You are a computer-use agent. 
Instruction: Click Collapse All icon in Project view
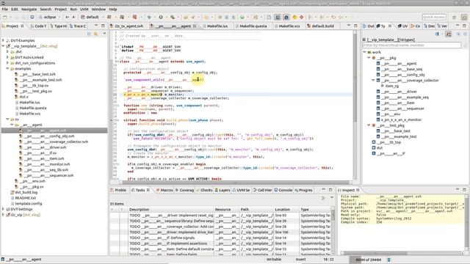89,34
